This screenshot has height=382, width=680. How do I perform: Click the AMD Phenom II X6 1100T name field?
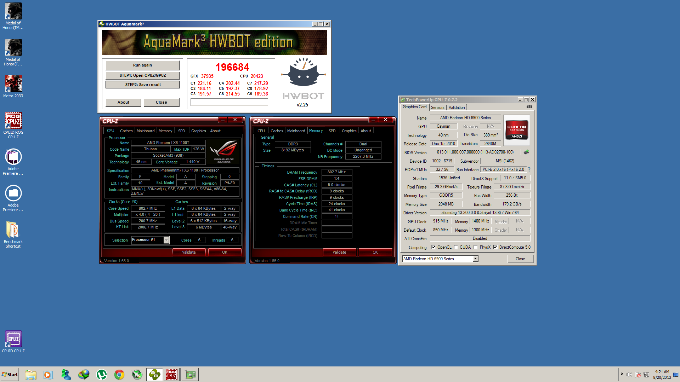[168, 143]
